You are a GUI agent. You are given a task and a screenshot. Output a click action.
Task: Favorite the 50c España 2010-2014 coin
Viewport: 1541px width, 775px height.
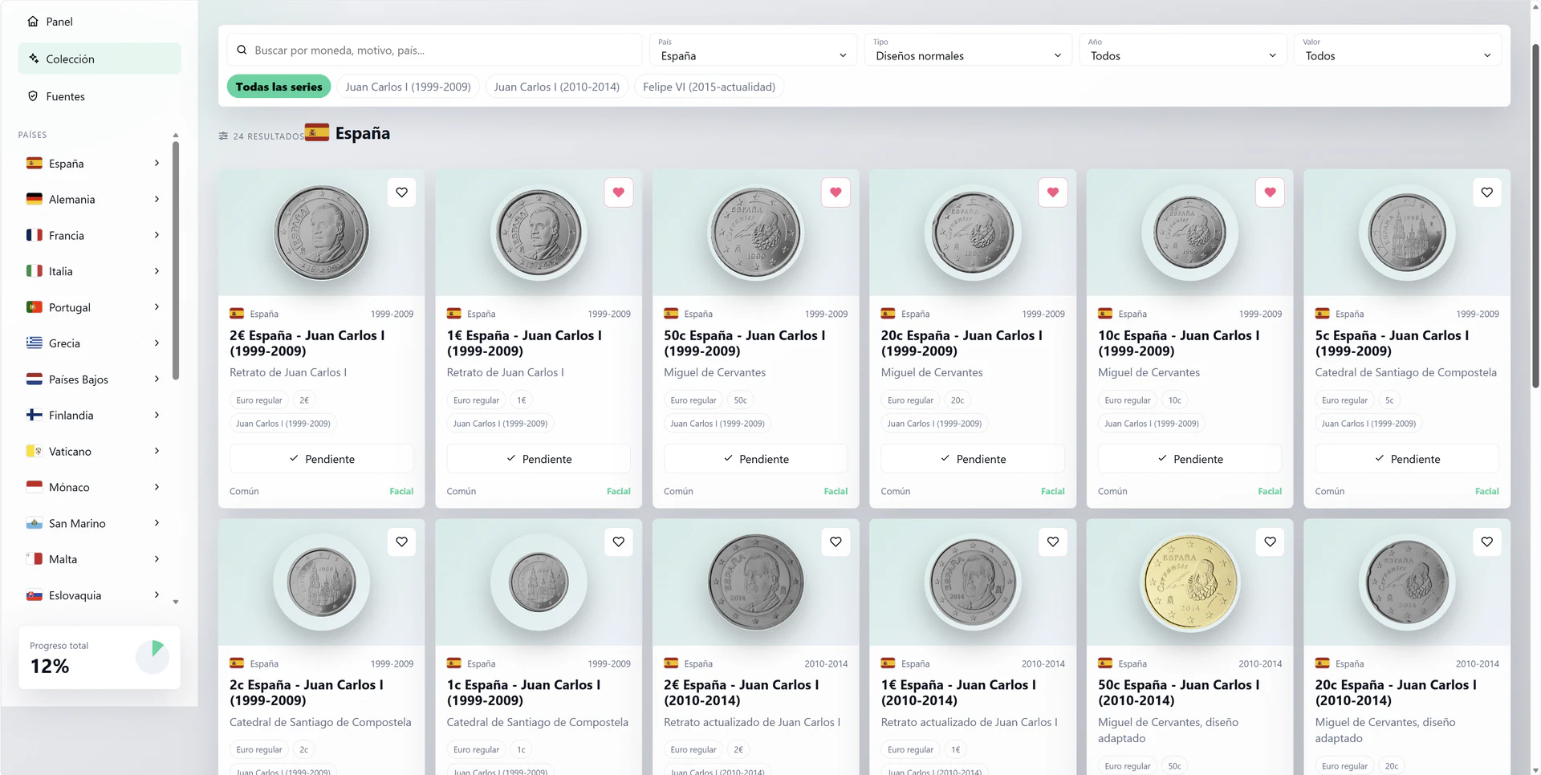(1270, 542)
